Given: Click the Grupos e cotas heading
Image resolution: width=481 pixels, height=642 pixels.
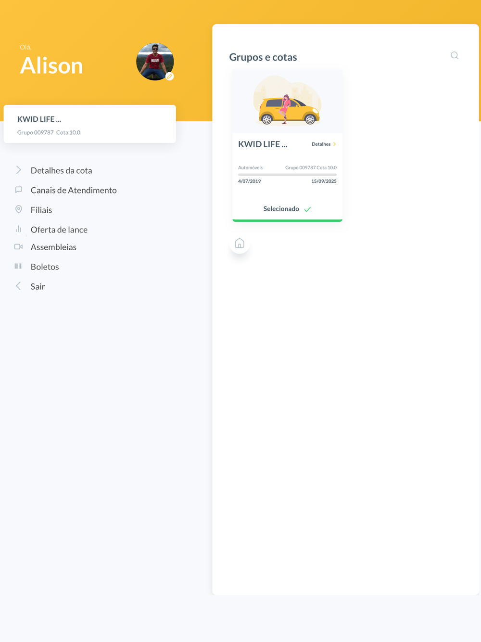Looking at the screenshot, I should [263, 57].
